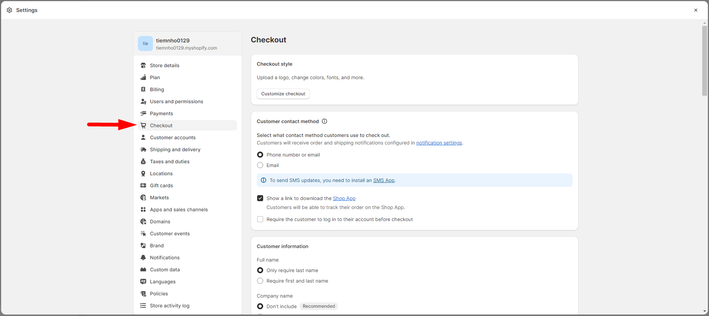Open Domains settings page
The height and width of the screenshot is (316, 709).
(188, 221)
